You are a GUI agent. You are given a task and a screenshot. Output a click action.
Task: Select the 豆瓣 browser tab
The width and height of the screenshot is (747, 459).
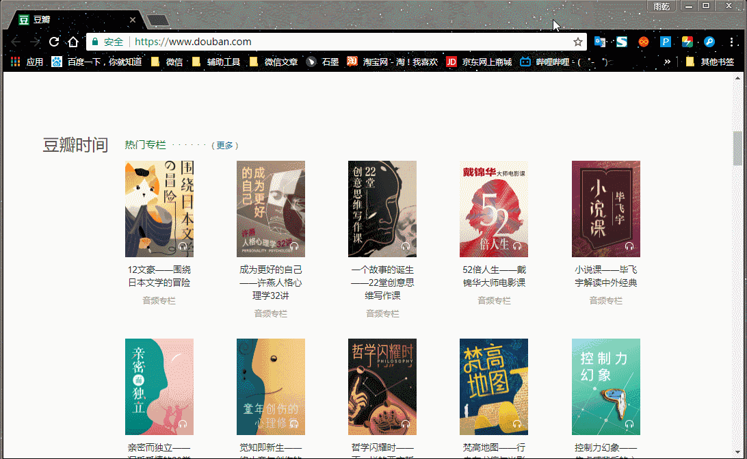click(x=76, y=20)
